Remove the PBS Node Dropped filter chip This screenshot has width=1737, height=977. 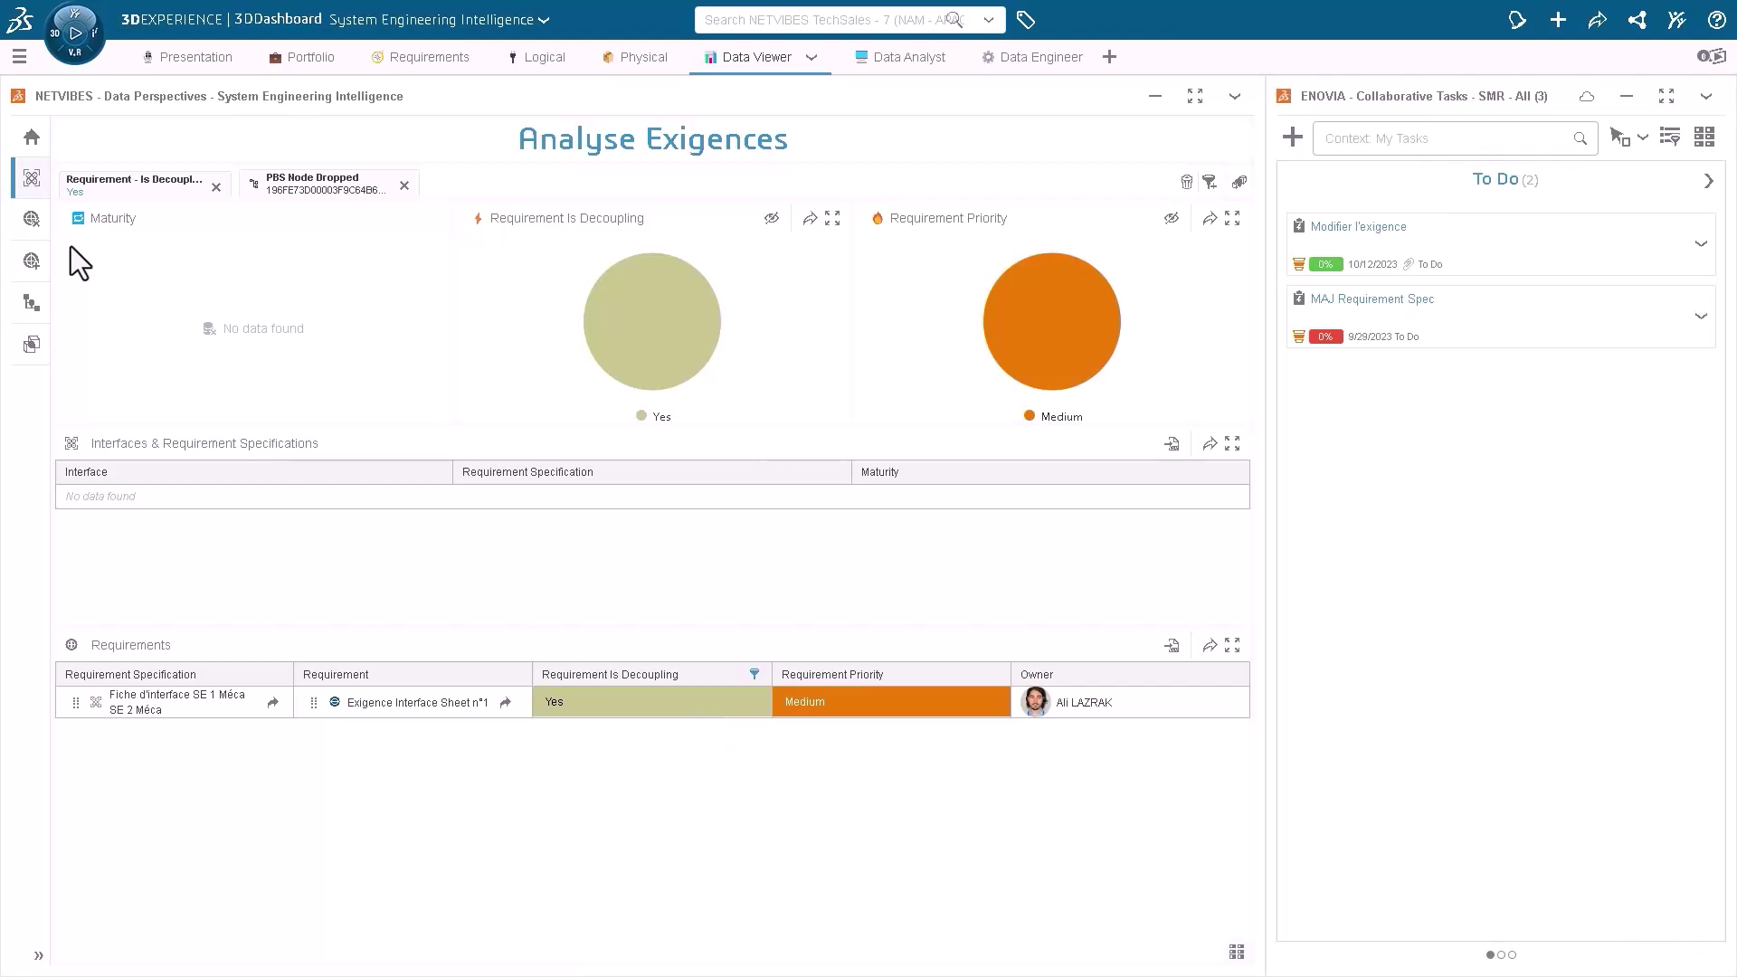(404, 185)
